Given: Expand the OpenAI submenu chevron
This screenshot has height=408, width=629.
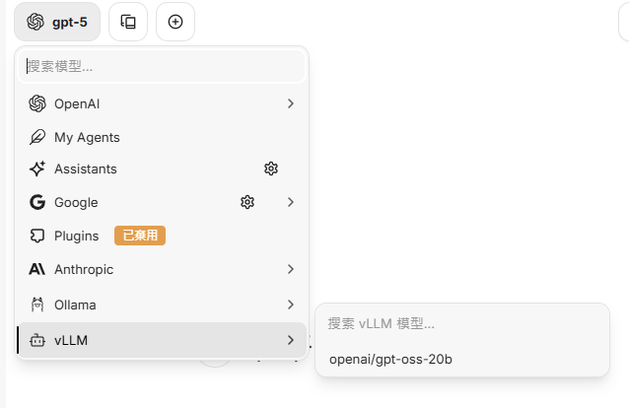Looking at the screenshot, I should pyautogui.click(x=290, y=103).
